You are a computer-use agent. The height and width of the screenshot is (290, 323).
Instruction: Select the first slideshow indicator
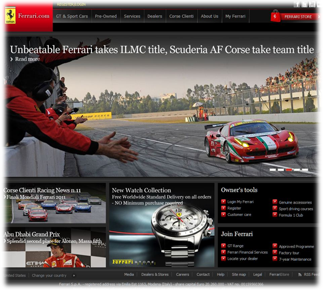(273, 169)
